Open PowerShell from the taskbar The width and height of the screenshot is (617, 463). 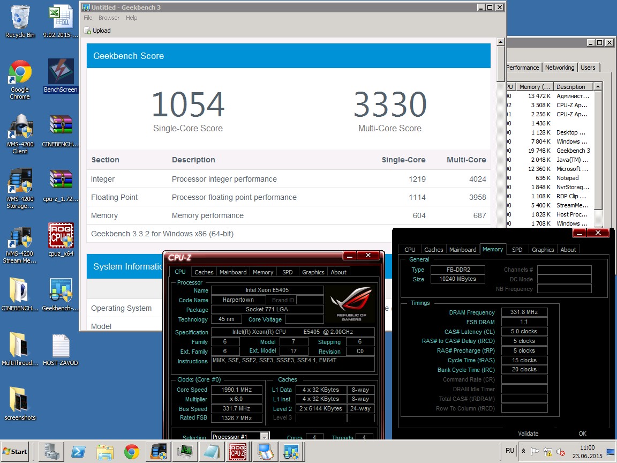(x=78, y=451)
